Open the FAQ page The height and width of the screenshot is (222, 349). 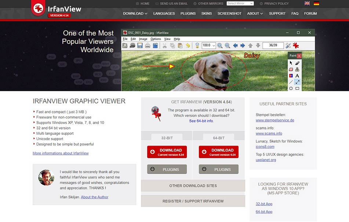pos(295,13)
